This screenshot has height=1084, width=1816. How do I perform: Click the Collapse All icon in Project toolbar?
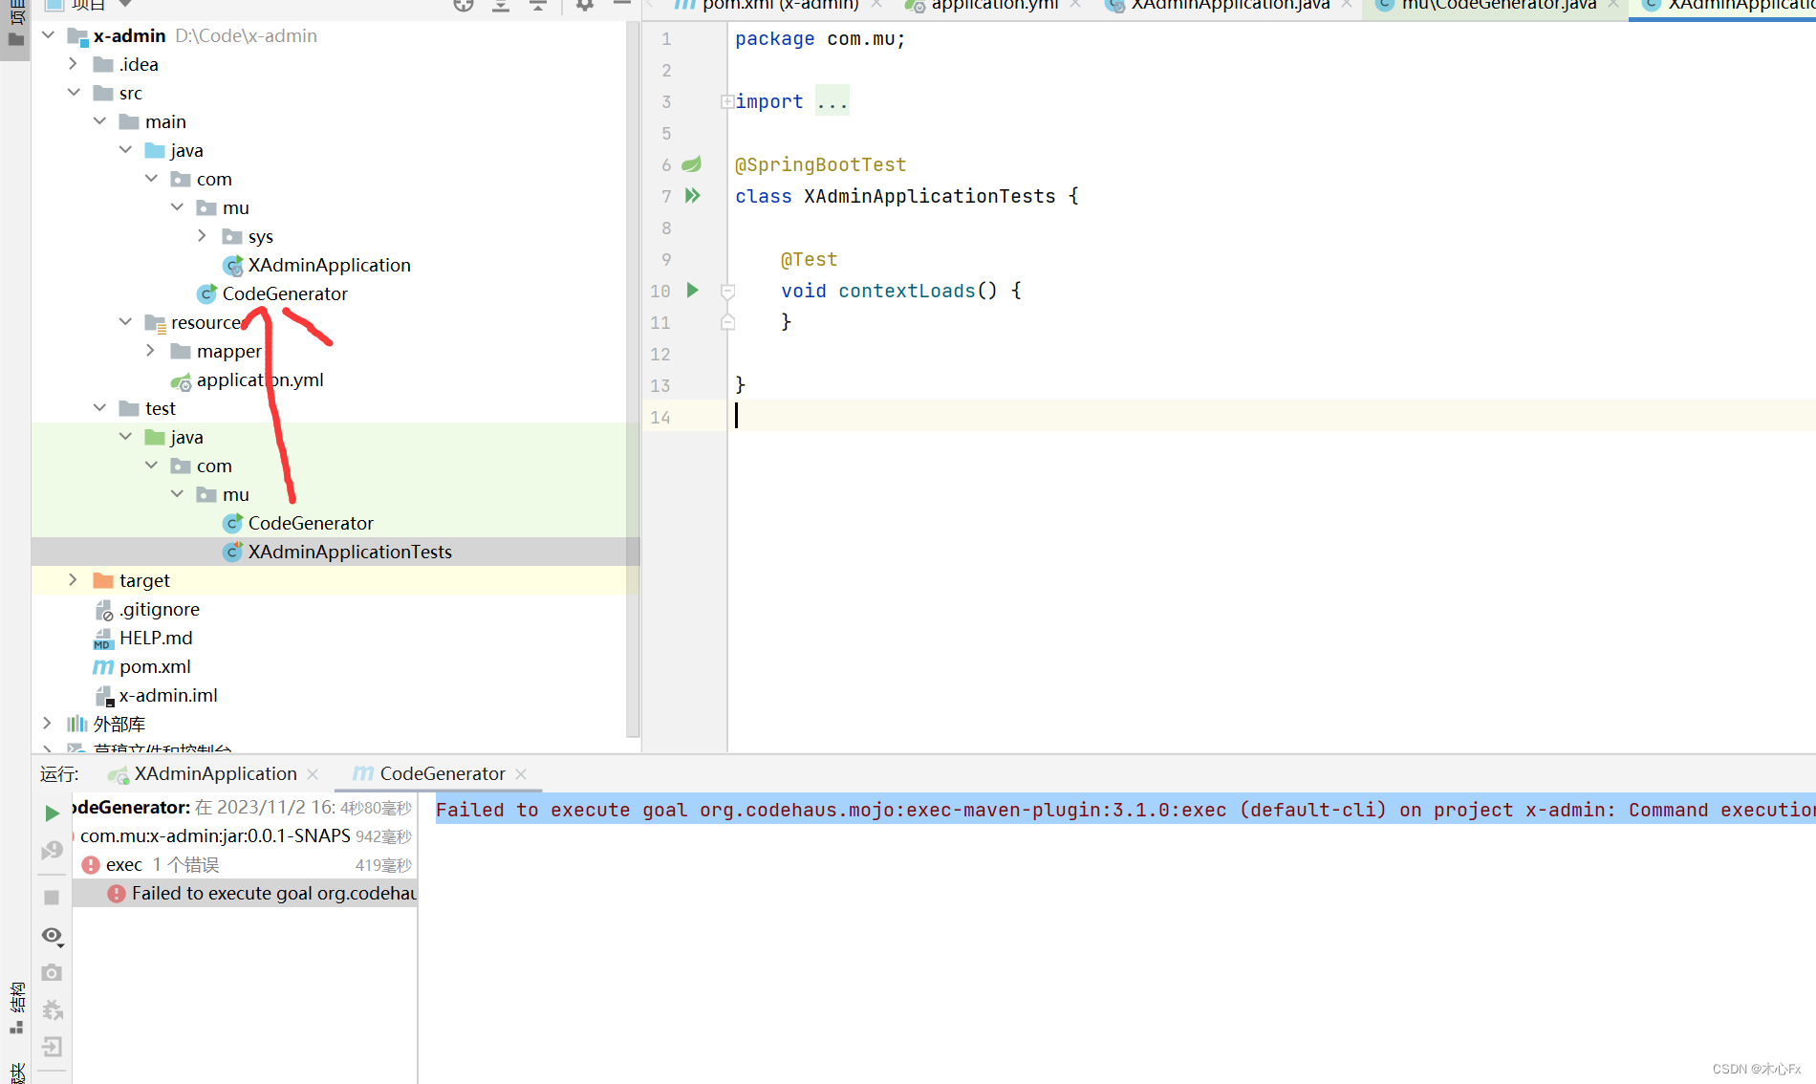[x=538, y=5]
